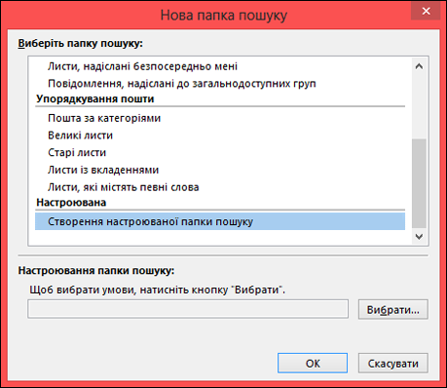Click the scrollbar down arrow
The width and height of the screenshot is (447, 388).
419,236
